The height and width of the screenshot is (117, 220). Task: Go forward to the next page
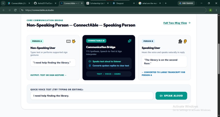click(9, 10)
